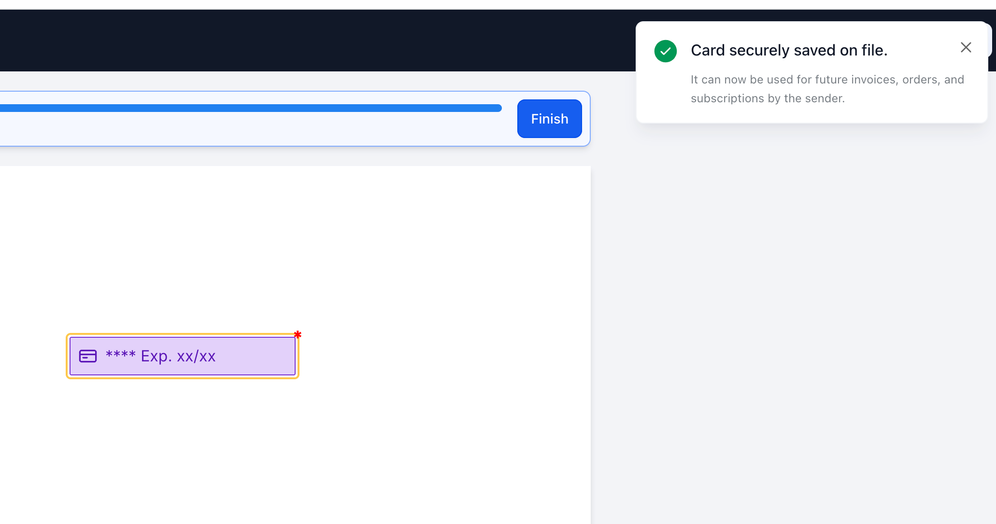Click the credit card icon in the purple chip
Image resolution: width=996 pixels, height=524 pixels.
(x=87, y=356)
